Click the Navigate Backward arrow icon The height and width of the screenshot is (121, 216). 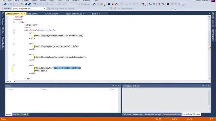point(5,4)
